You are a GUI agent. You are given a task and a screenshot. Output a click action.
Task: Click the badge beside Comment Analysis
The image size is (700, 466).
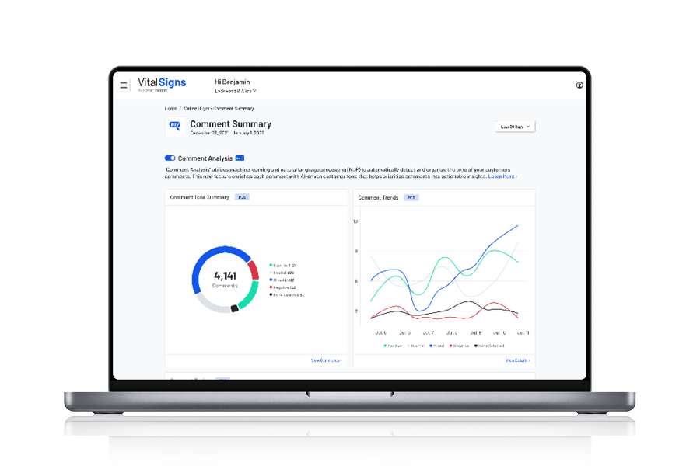[240, 158]
